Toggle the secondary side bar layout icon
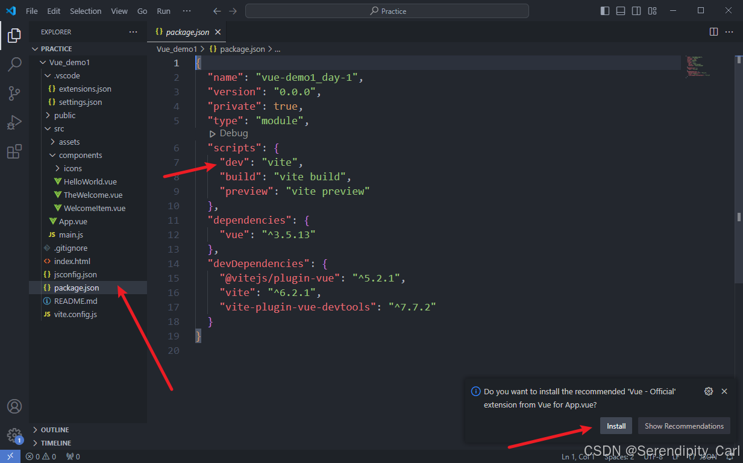Screen dimensions: 743x463 click(x=636, y=11)
